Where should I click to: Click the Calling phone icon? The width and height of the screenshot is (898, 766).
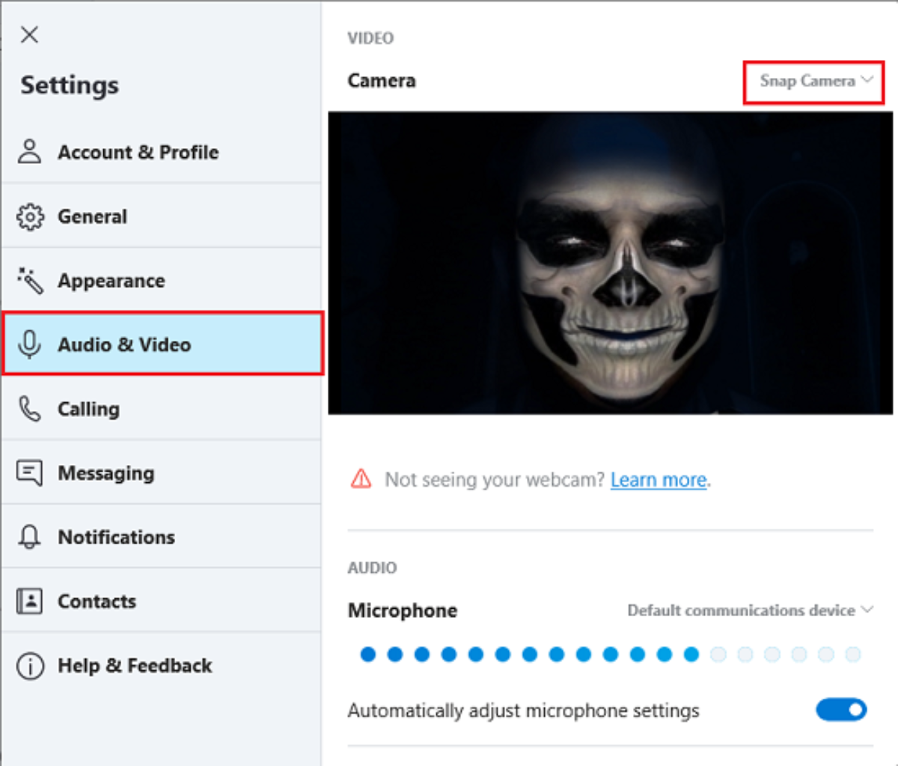tap(30, 409)
